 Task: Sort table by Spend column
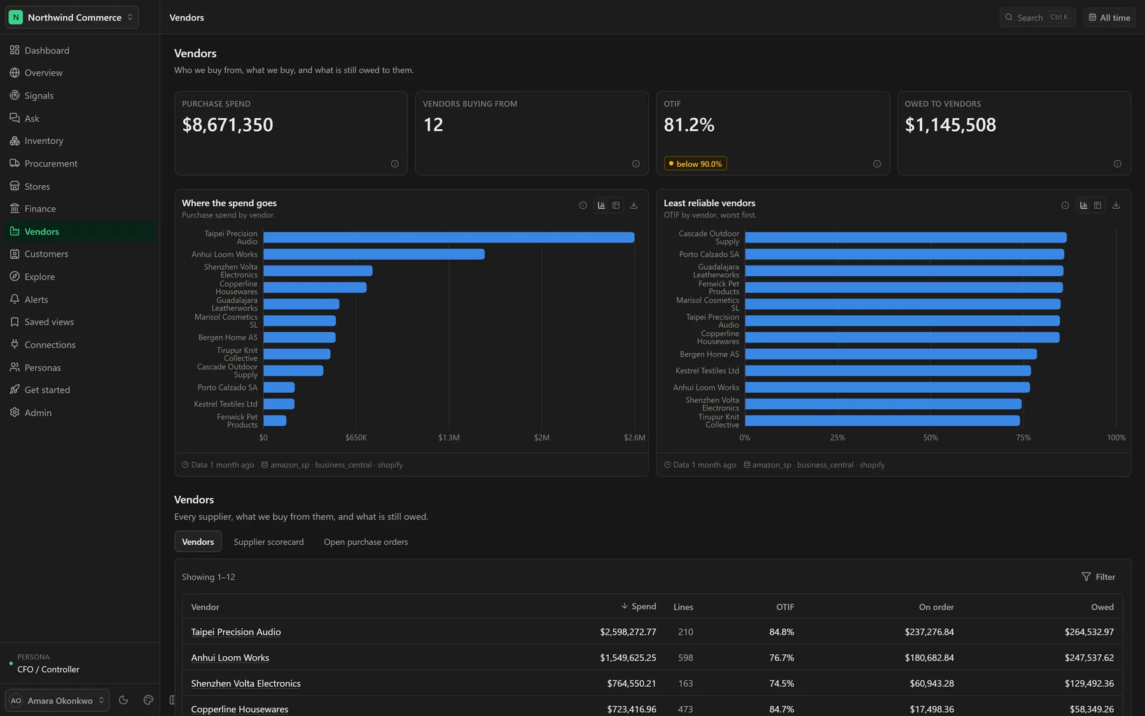coord(639,607)
